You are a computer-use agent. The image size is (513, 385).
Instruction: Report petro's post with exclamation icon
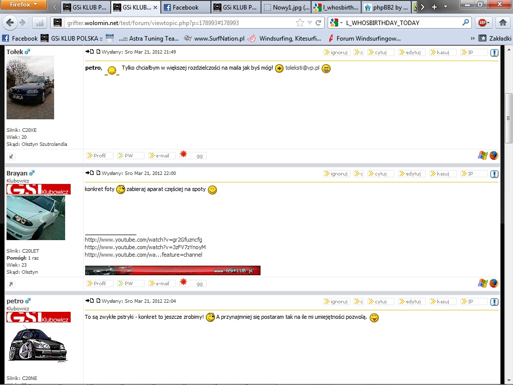pyautogui.click(x=494, y=302)
